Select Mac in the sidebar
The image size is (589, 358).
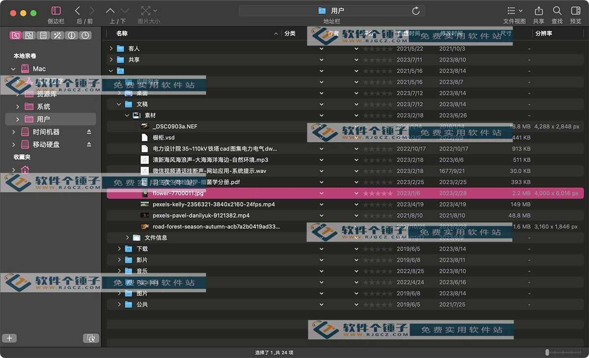pyautogui.click(x=39, y=69)
